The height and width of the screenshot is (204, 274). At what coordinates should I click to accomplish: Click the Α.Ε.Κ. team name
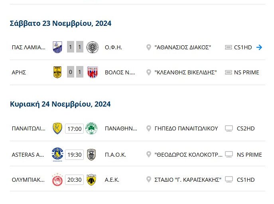point(112,180)
